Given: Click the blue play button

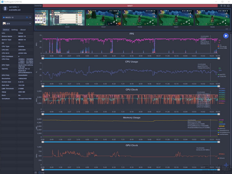Looking at the screenshot, I should coord(226,36).
